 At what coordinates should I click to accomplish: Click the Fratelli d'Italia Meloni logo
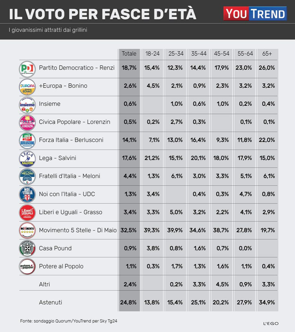[27, 176]
